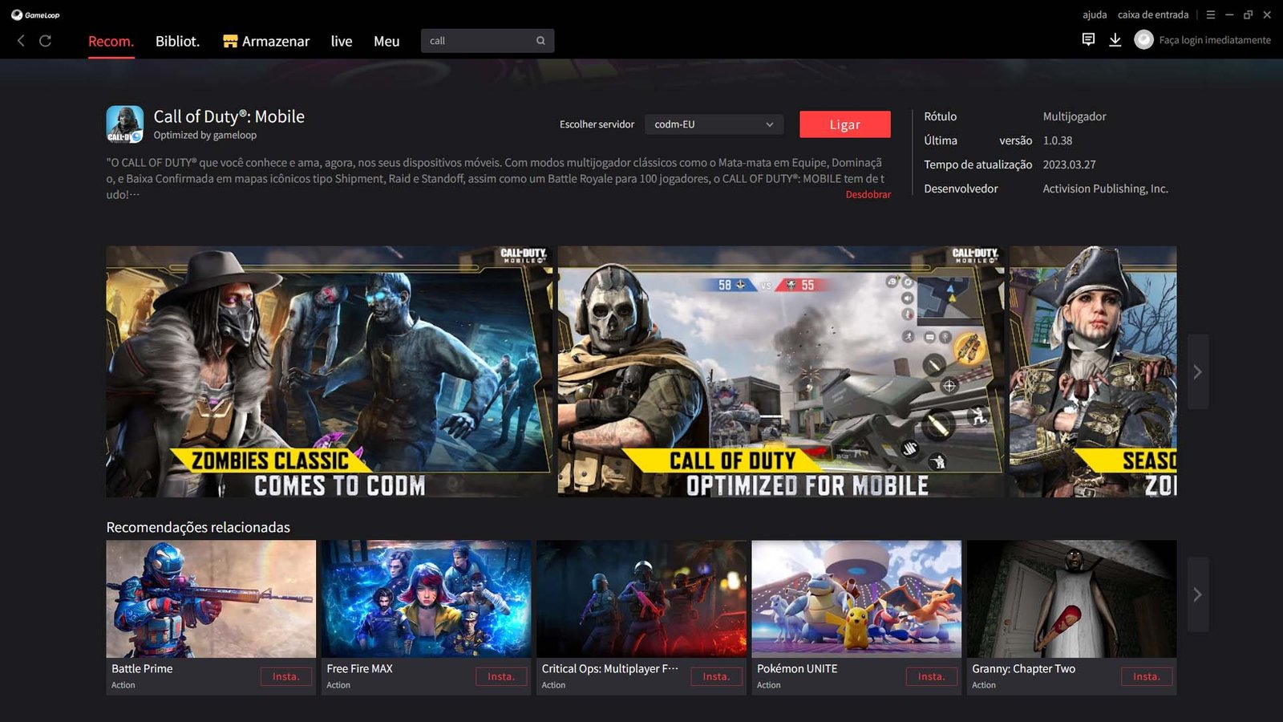
Task: Open Optimized for Mobile screenshot
Action: 781,371
